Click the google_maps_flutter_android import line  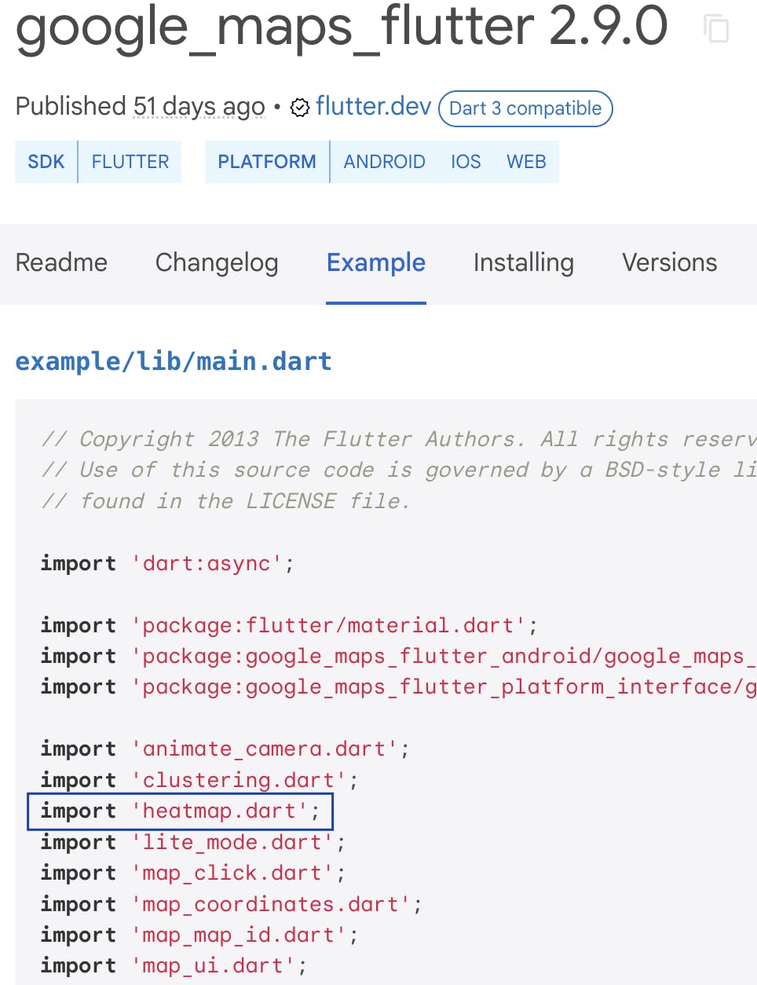[x=398, y=656]
